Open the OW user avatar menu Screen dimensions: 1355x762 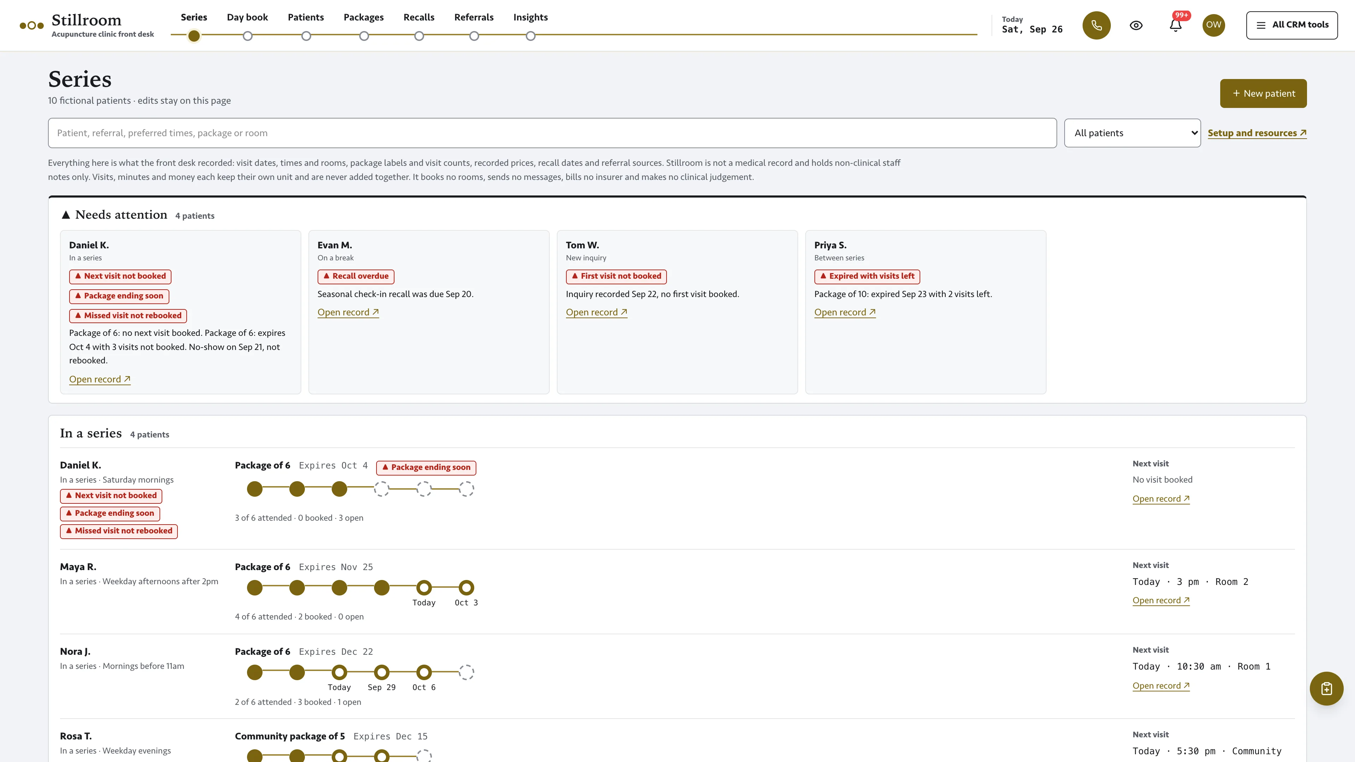coord(1214,25)
